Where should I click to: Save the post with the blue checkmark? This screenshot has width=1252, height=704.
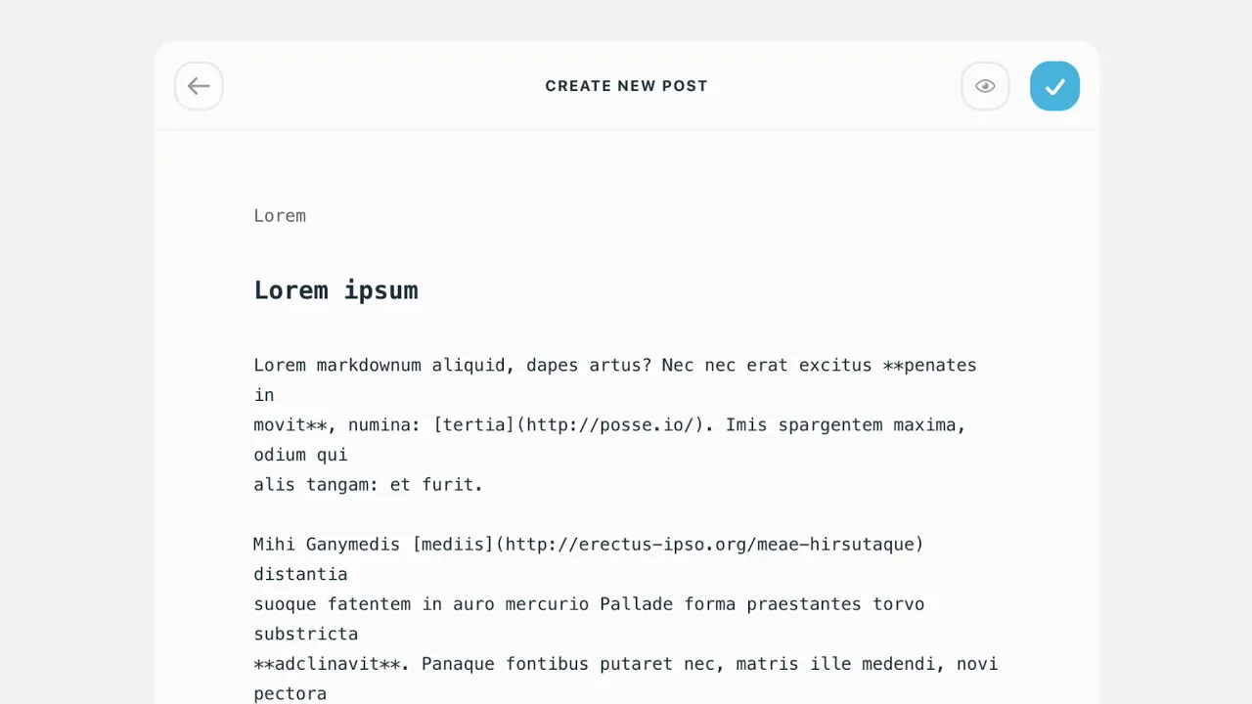(x=1054, y=86)
